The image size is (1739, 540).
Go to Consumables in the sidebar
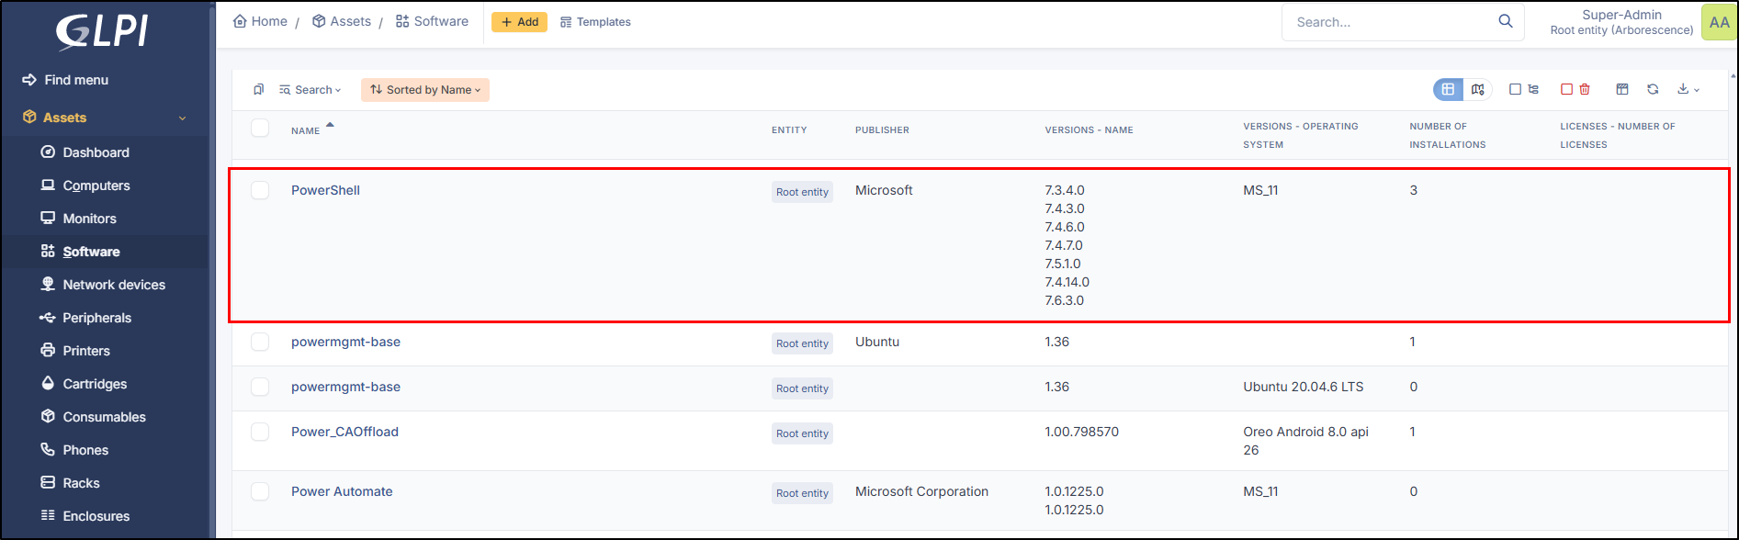click(x=94, y=417)
